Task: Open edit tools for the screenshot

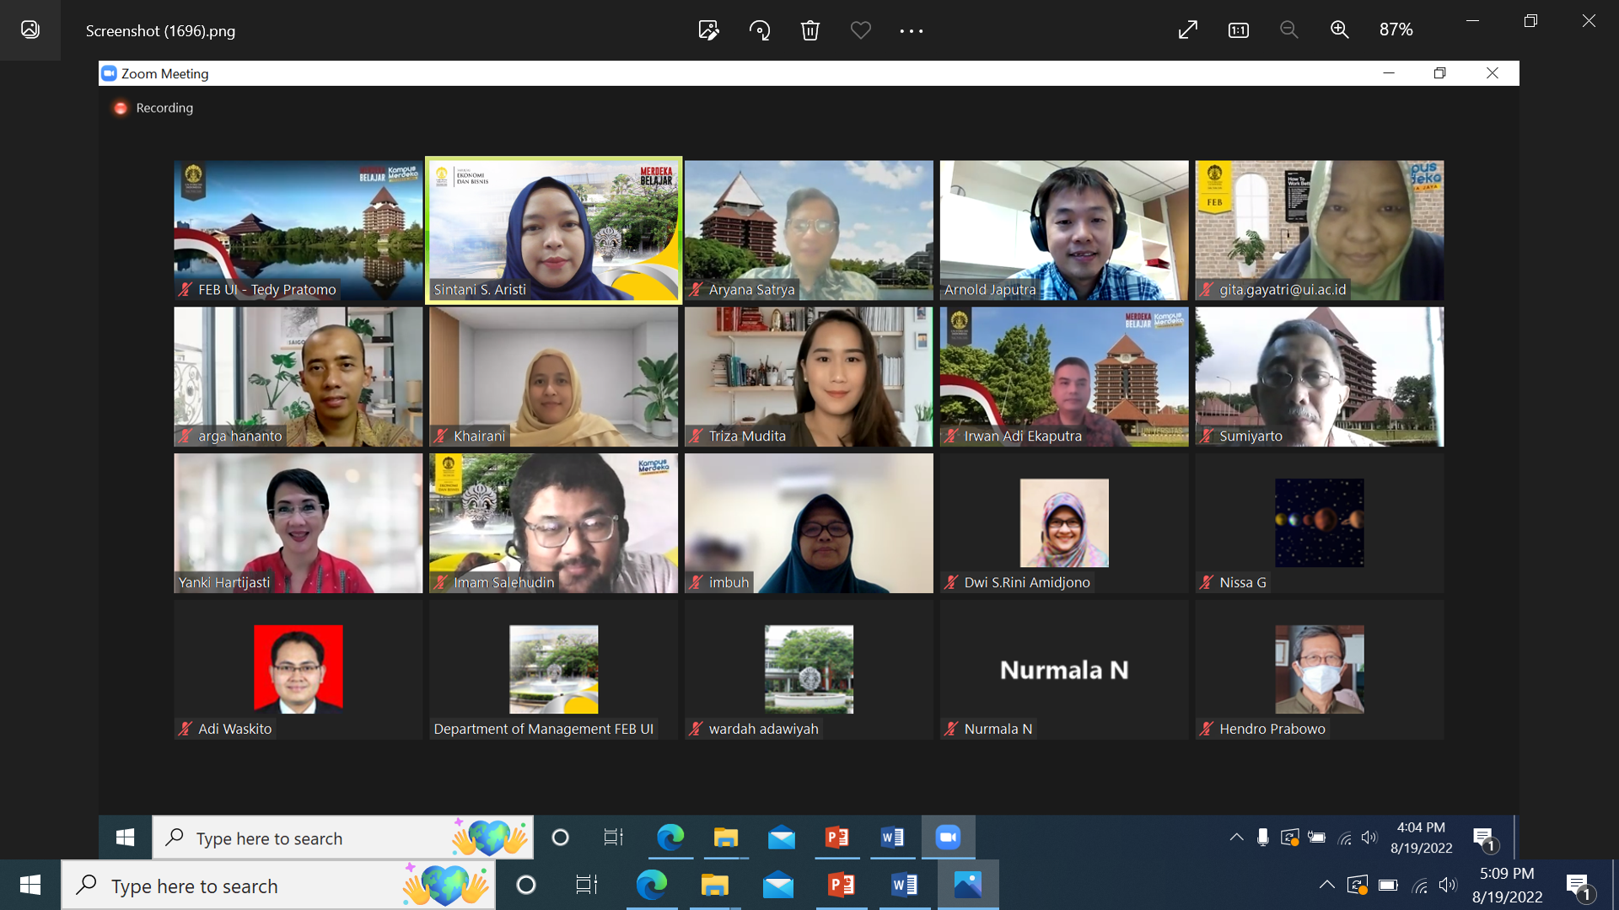Action: pyautogui.click(x=708, y=29)
